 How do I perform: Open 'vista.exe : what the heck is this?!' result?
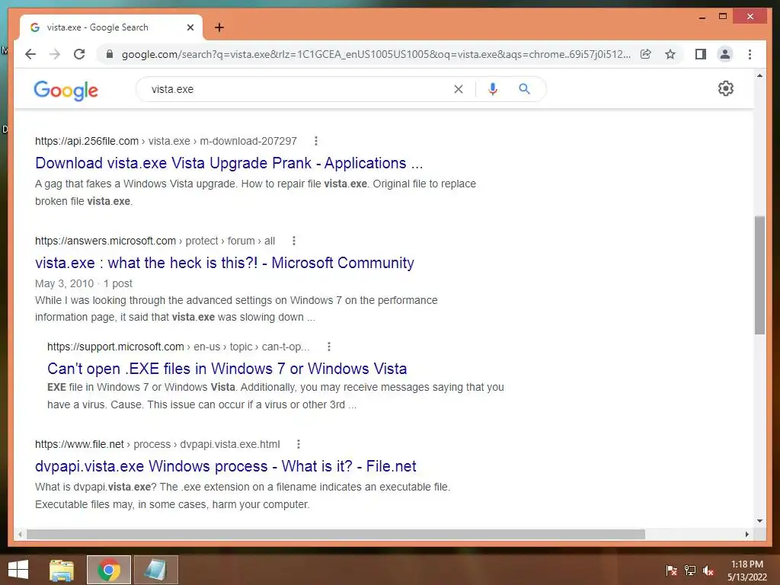pos(225,263)
